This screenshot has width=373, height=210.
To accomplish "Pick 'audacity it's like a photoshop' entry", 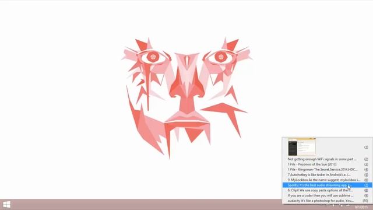I will click(x=327, y=201).
